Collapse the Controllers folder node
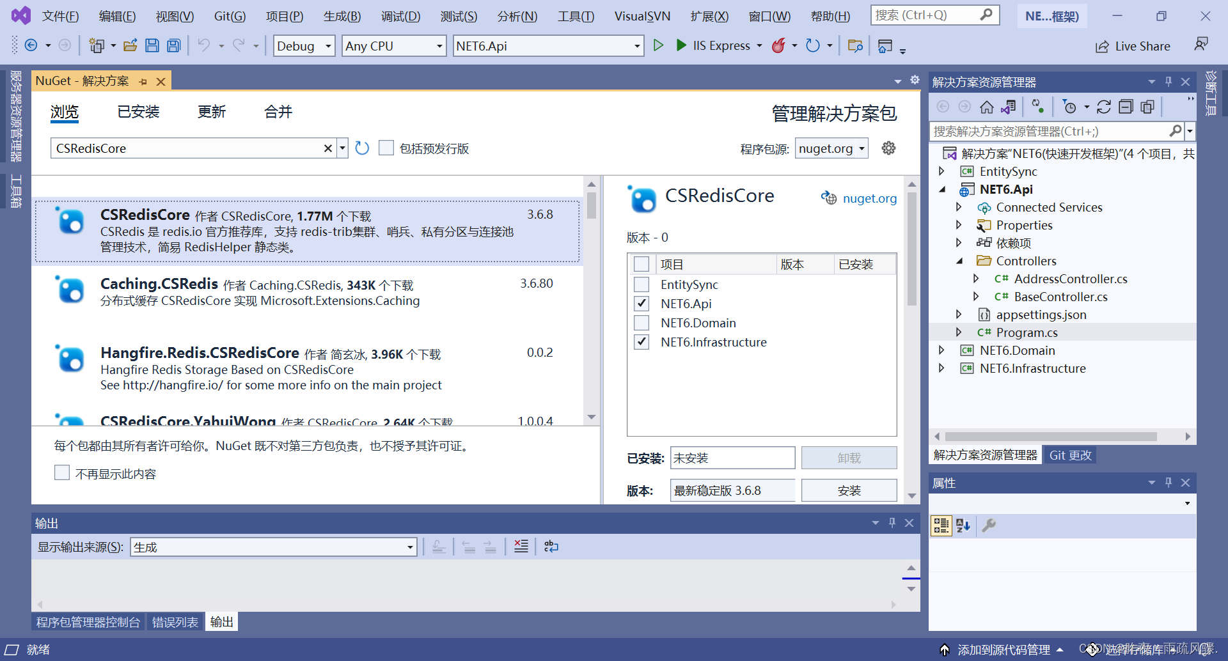This screenshot has width=1228, height=661. (959, 261)
